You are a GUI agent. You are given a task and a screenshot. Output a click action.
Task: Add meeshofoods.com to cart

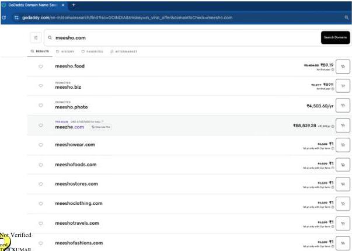tap(343, 165)
